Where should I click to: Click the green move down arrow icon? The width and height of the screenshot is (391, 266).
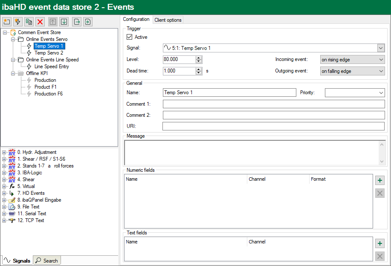(64, 21)
